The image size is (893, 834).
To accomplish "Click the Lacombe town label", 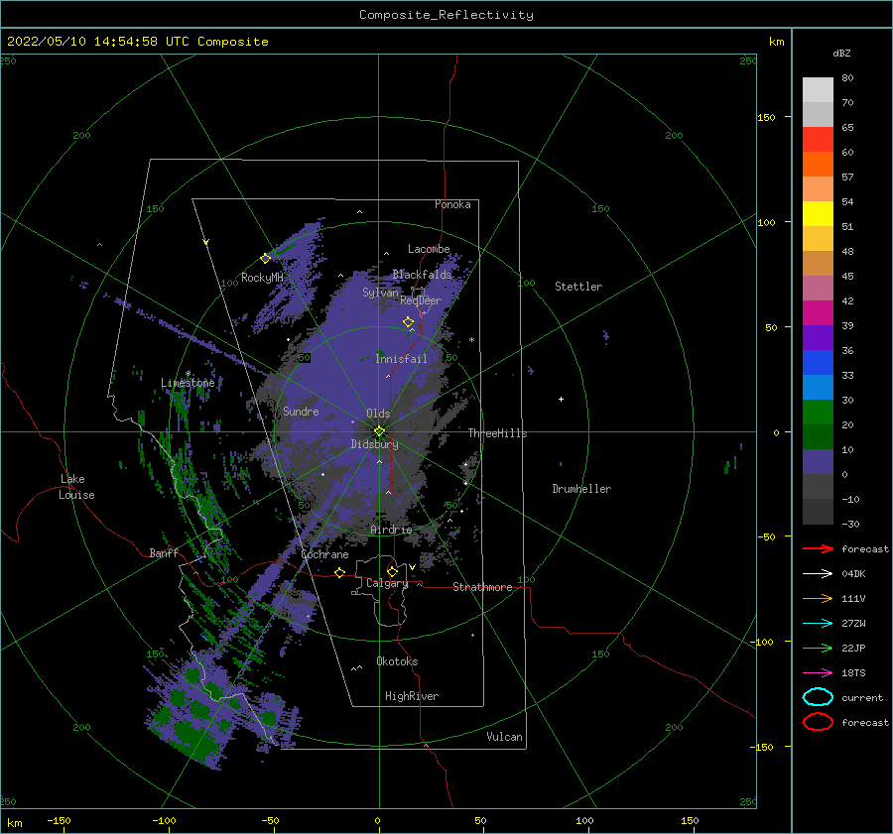I will click(429, 249).
